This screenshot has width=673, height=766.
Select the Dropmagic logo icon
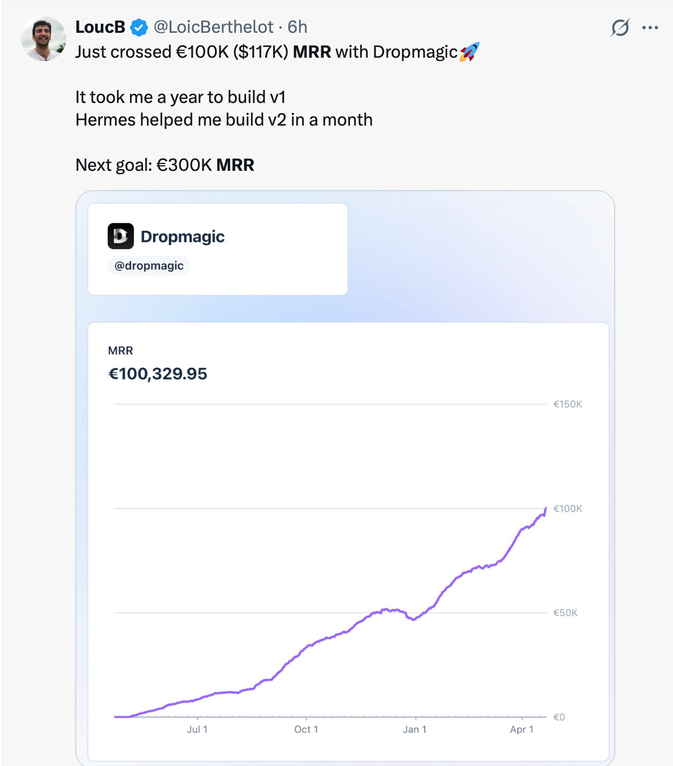pos(120,236)
